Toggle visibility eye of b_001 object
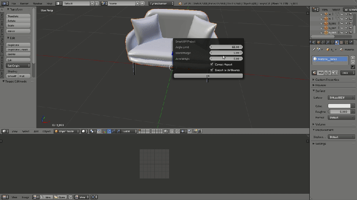Screen dimensions: 357x200 point(342,23)
